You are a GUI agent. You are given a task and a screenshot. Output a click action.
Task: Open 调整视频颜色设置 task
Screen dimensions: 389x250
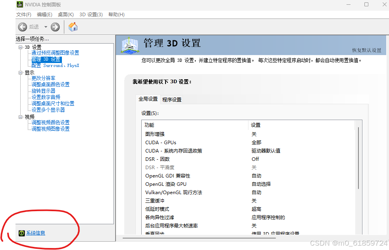tap(51, 122)
